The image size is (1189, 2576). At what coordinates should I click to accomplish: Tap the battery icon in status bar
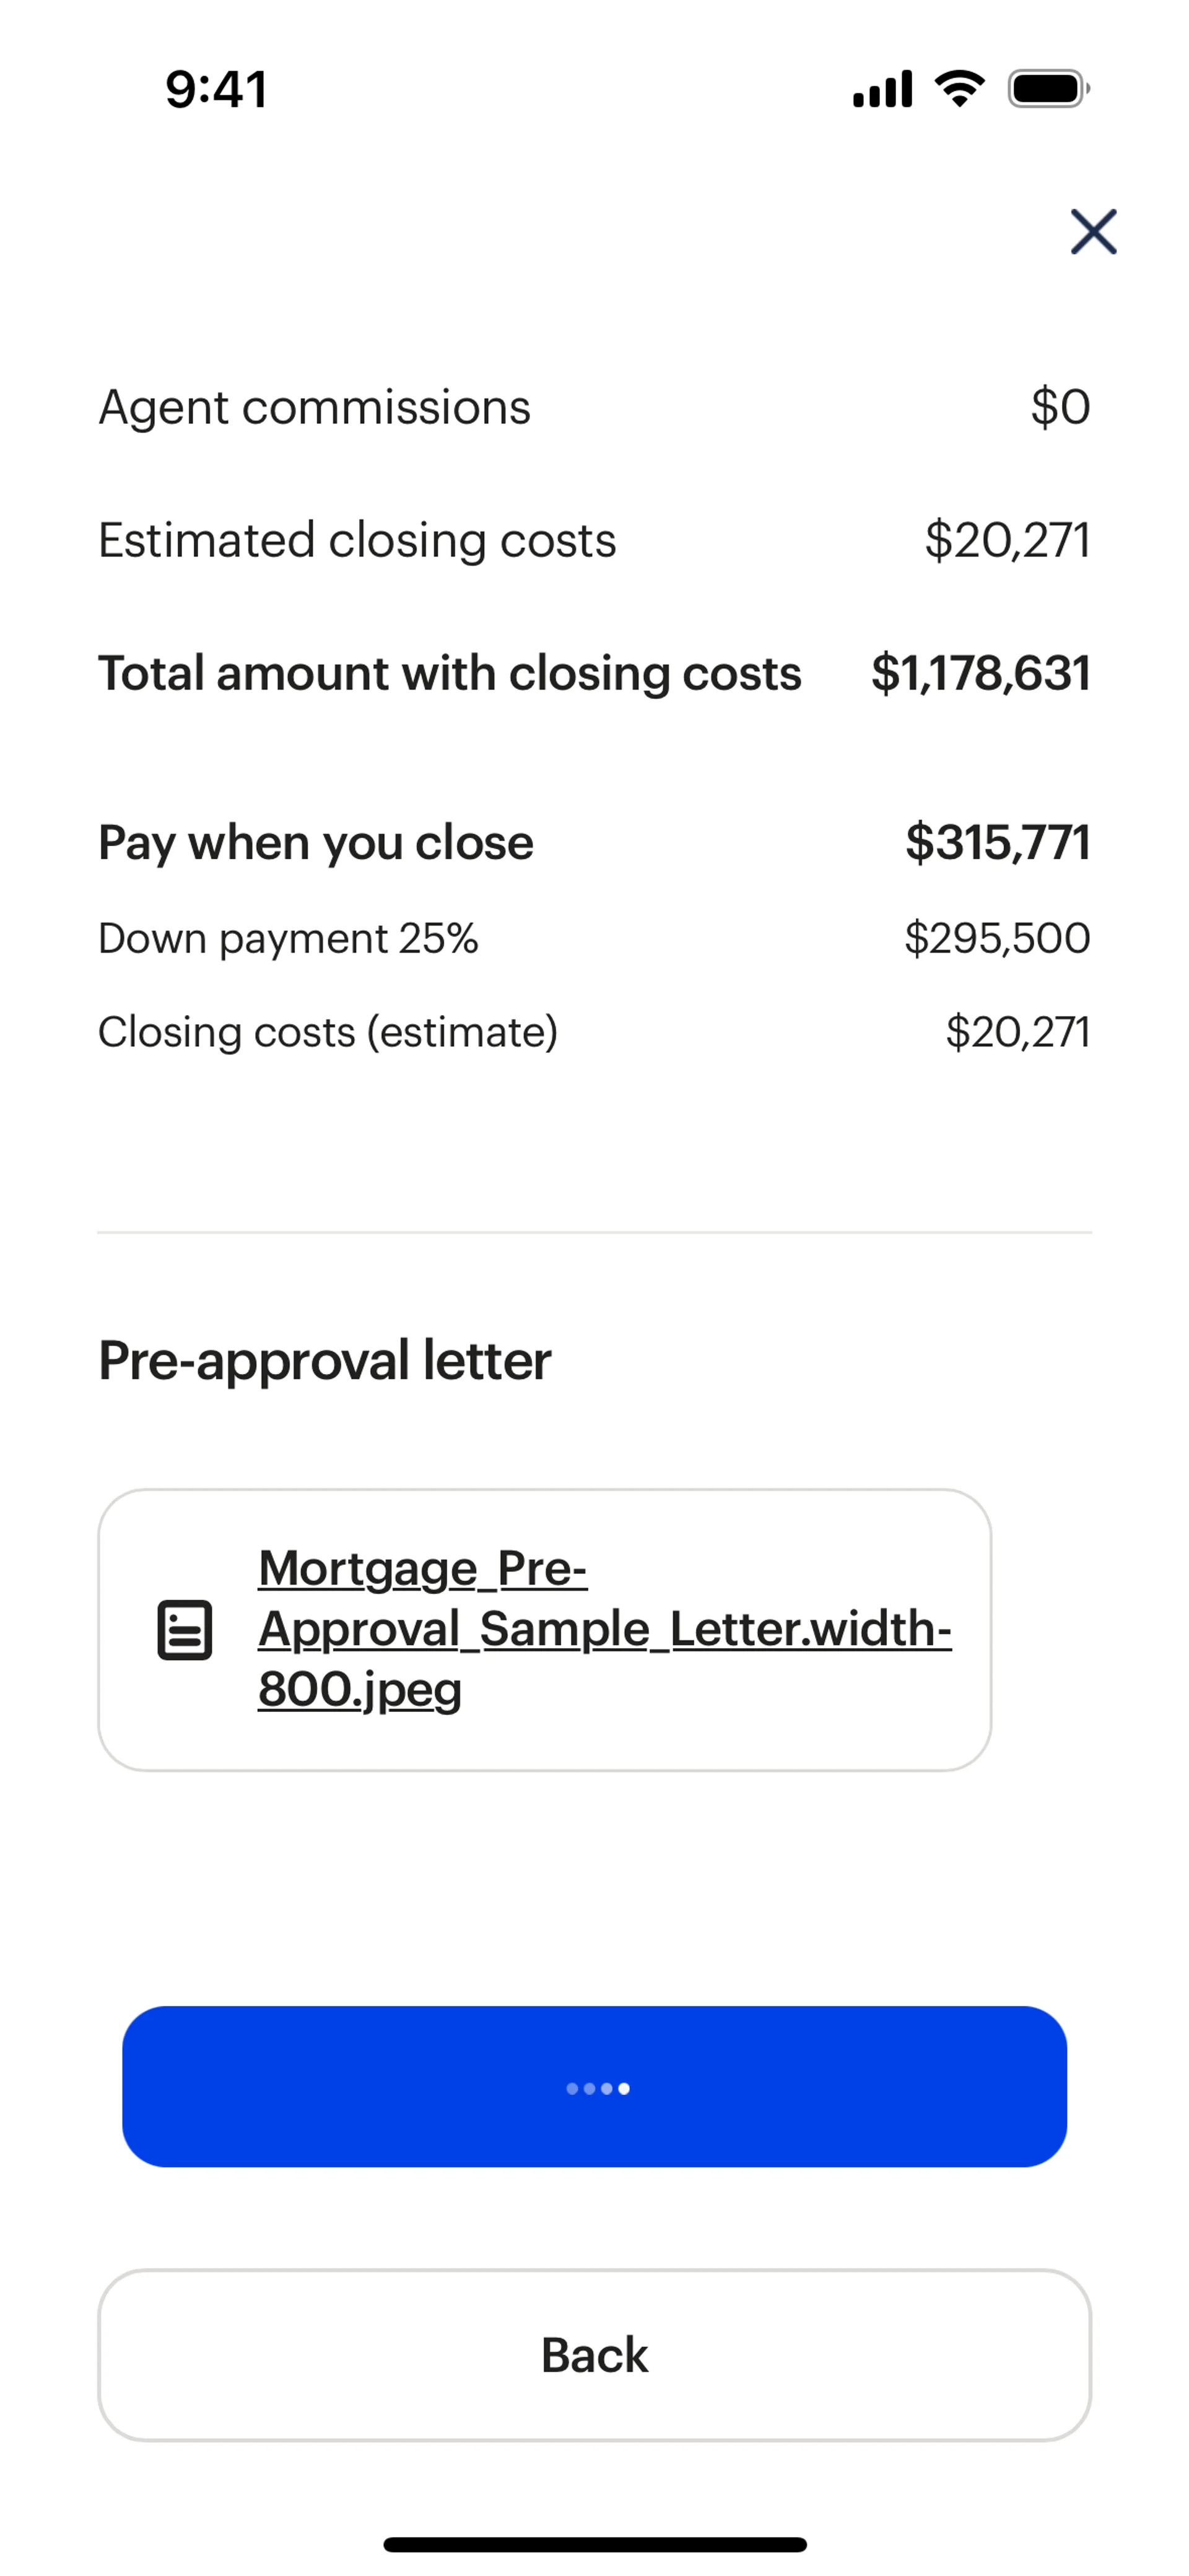(1048, 89)
